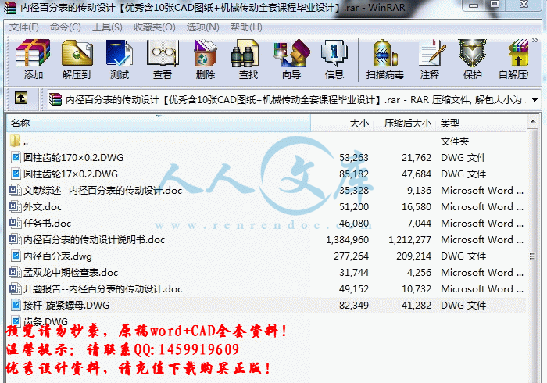Screen dimensions: 547x383
Task: Sort by the 压缩后大小 column header
Action: coord(405,123)
